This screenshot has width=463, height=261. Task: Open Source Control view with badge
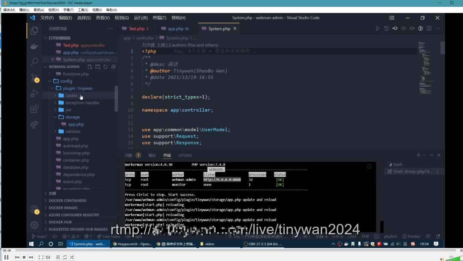pos(34,78)
